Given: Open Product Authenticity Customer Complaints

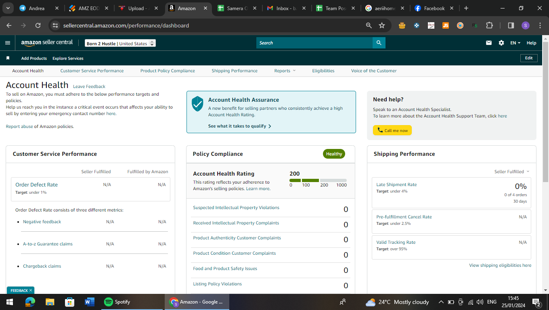Looking at the screenshot, I should (x=237, y=238).
